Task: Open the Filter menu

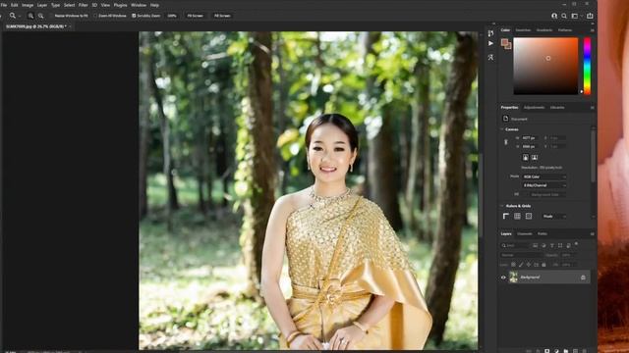Action: click(83, 5)
